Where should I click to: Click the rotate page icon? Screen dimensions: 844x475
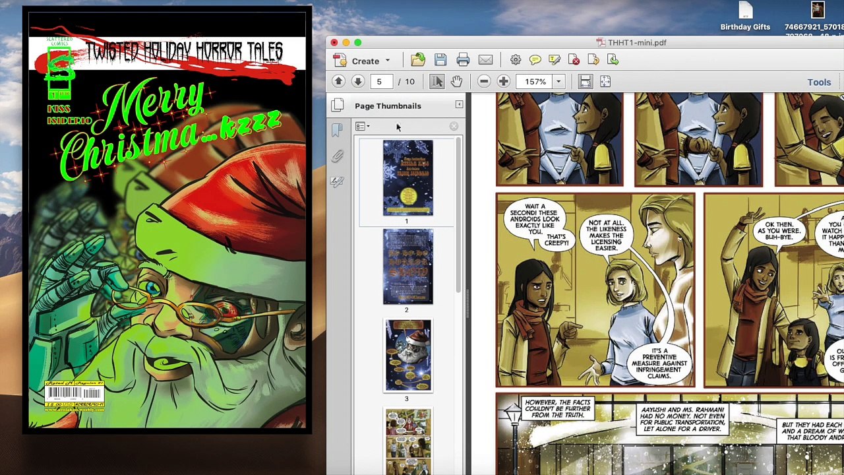point(593,60)
